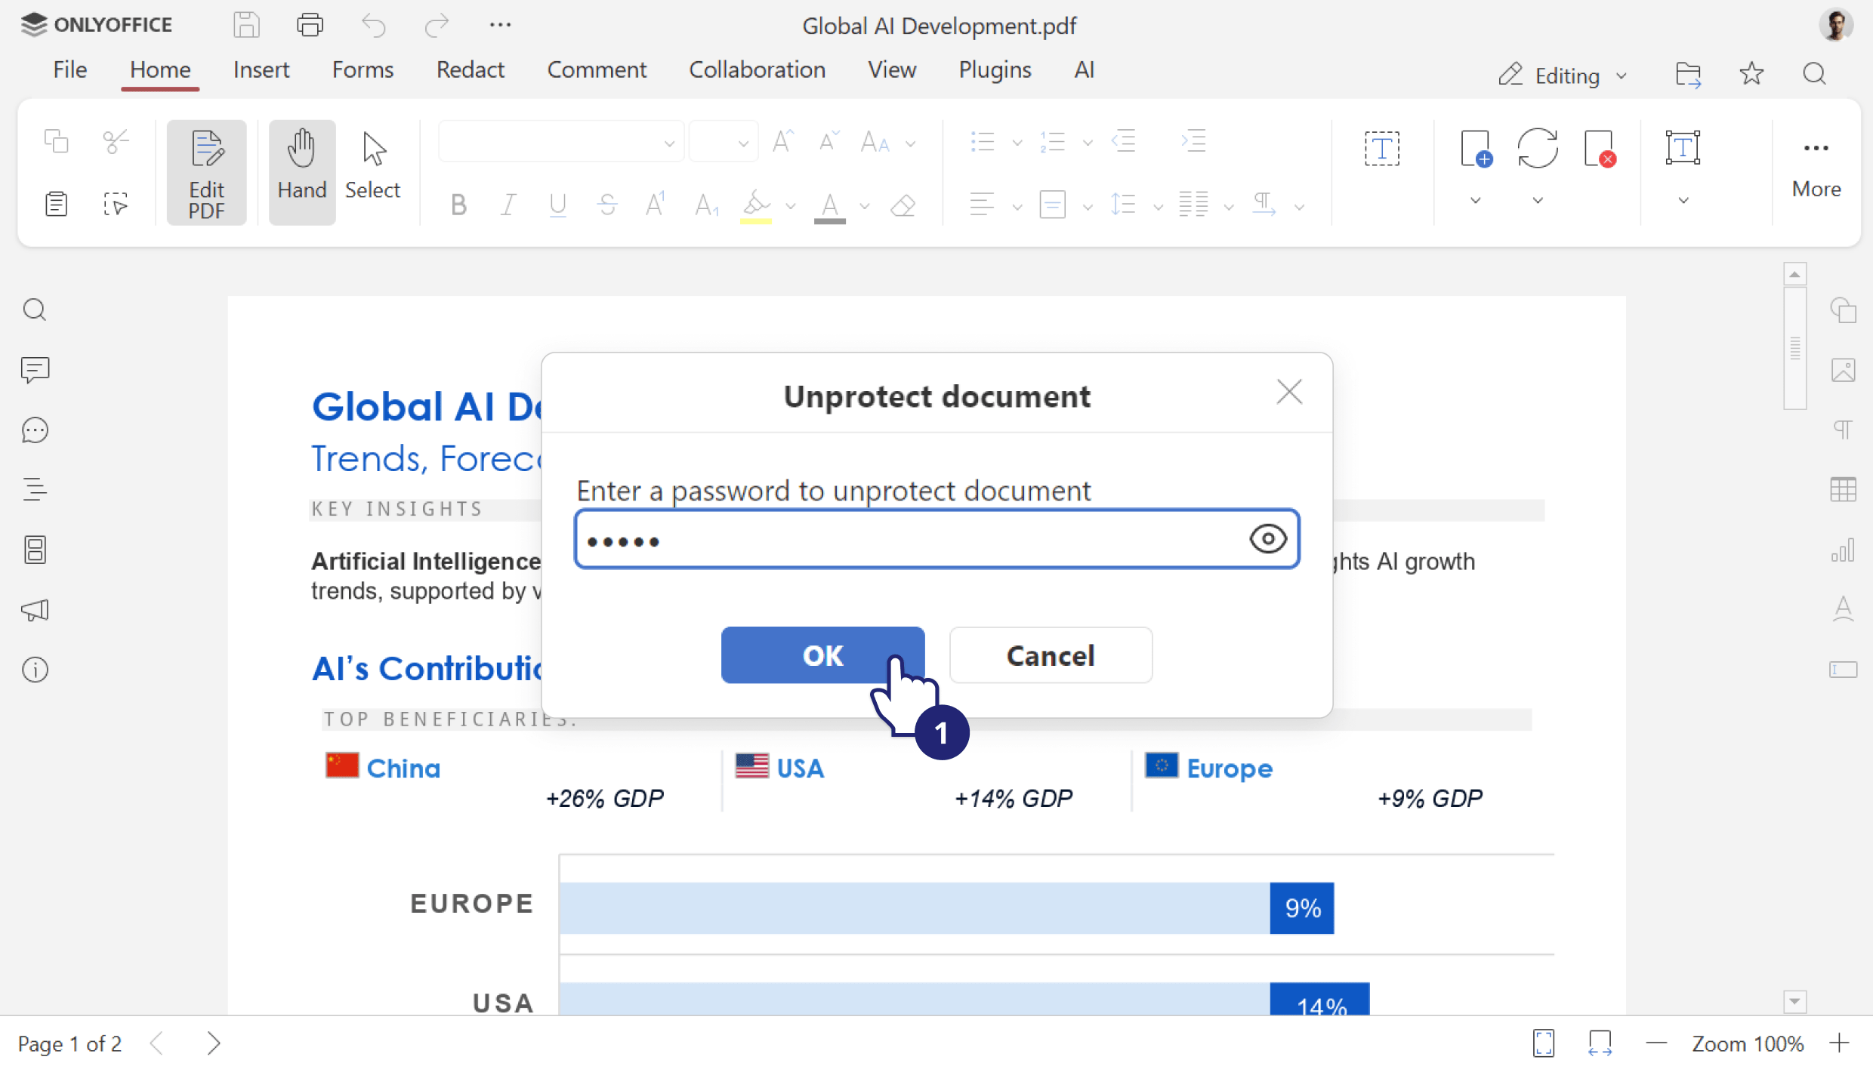Select the Hand tool
The height and width of the screenshot is (1069, 1873).
[301, 171]
